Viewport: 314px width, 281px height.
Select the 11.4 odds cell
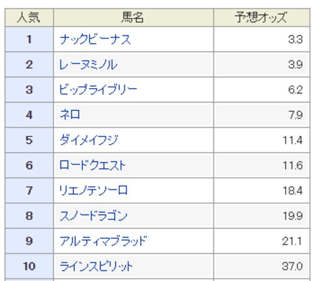262,140
